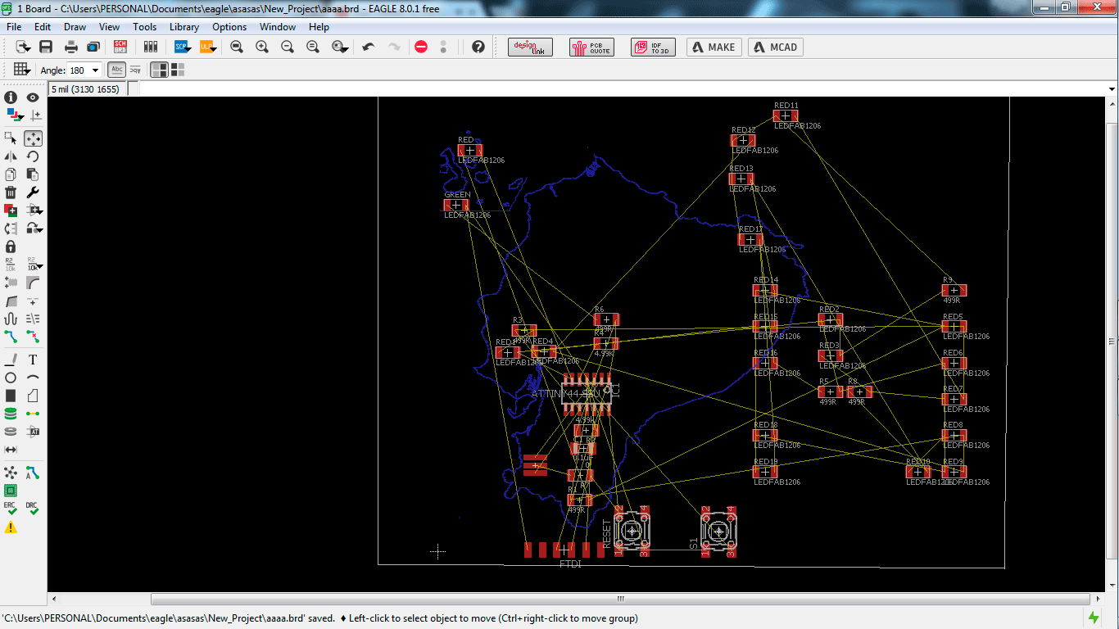The width and height of the screenshot is (1119, 629).
Task: Open the Open-file dropdown icon
Action: coord(23,47)
